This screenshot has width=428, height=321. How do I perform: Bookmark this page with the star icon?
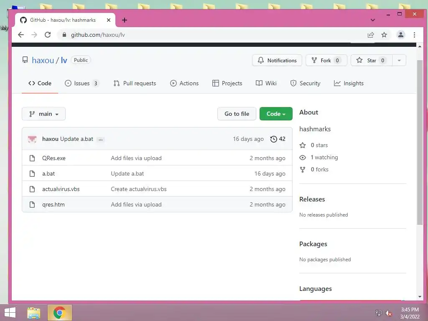[384, 35]
